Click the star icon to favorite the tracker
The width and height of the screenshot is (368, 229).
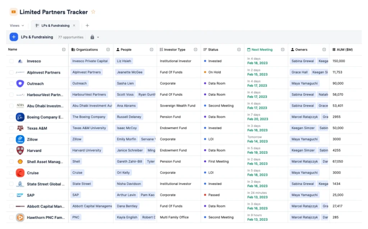[93, 12]
